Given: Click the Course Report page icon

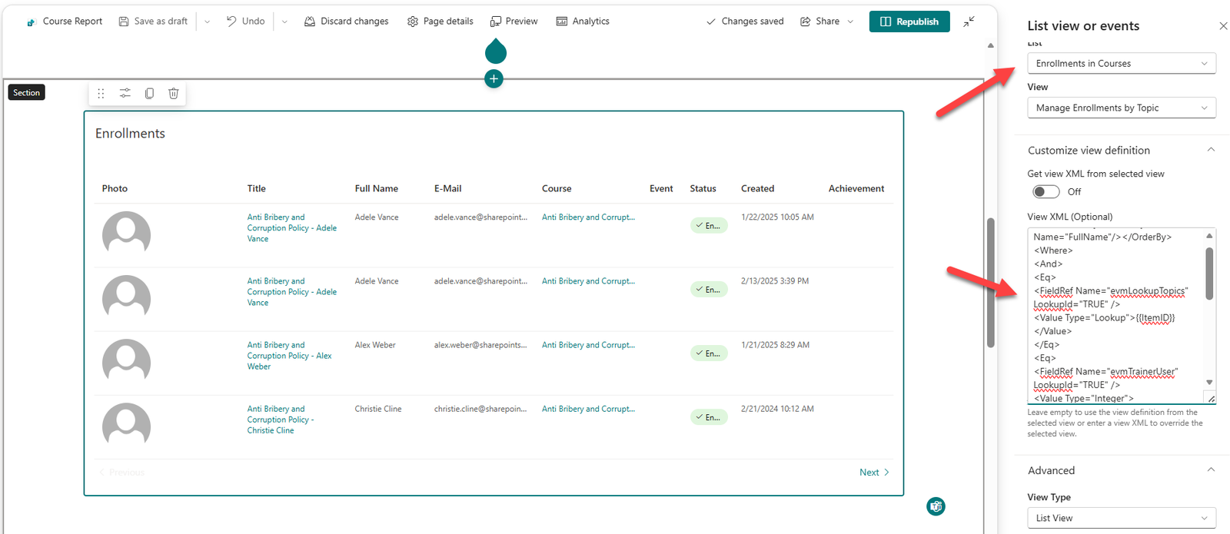Looking at the screenshot, I should [31, 22].
